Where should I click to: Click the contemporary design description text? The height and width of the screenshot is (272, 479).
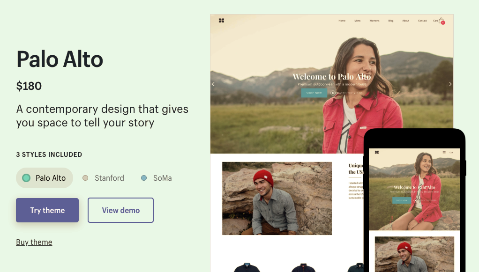point(102,116)
